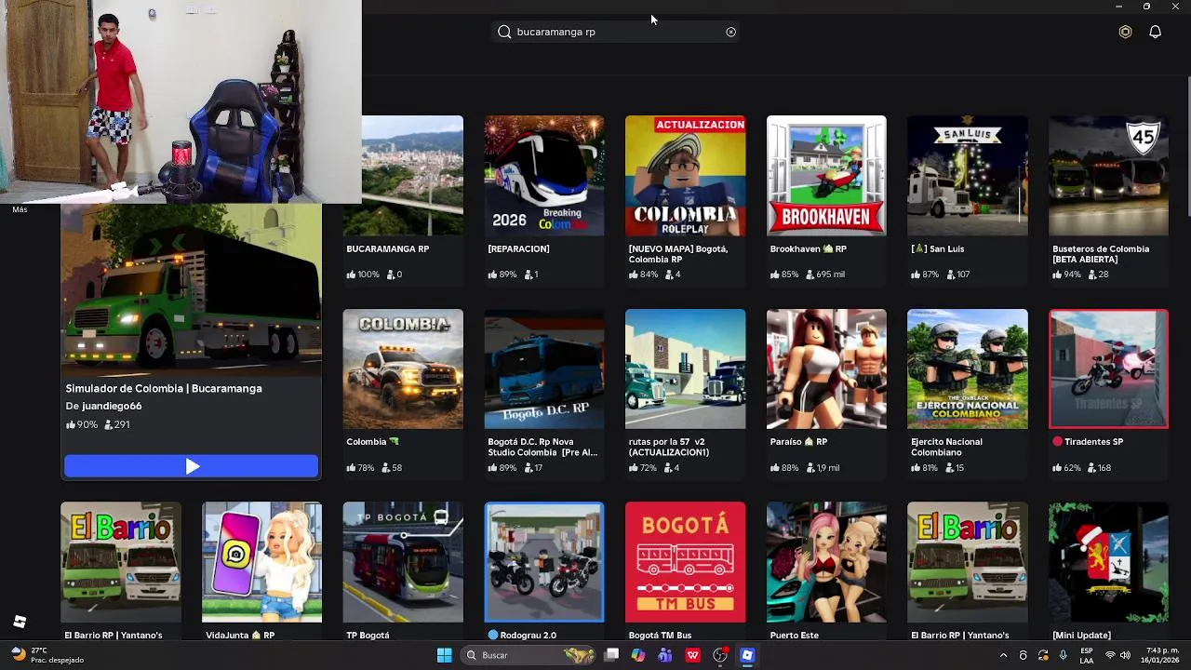The height and width of the screenshot is (670, 1191).
Task: Click the 90% like rating on Simulador card
Action: [82, 424]
